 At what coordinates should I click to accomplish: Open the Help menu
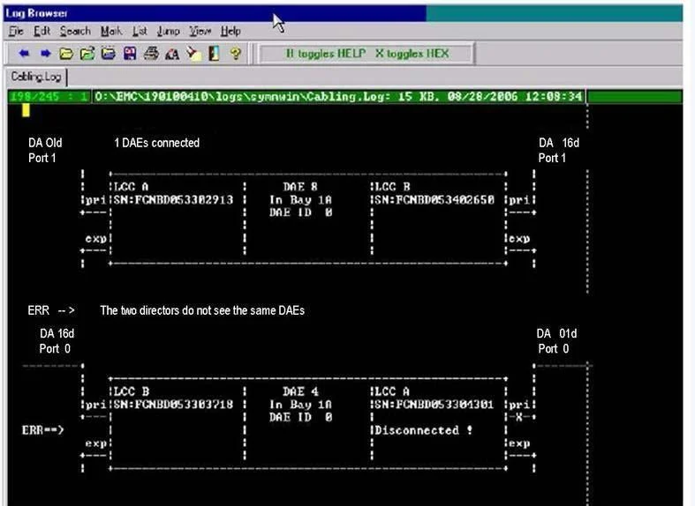point(230,31)
